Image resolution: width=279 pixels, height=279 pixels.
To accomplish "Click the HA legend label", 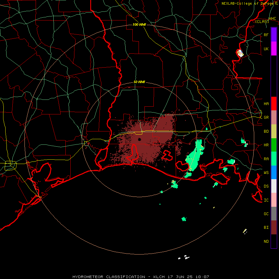I will point(266,104).
